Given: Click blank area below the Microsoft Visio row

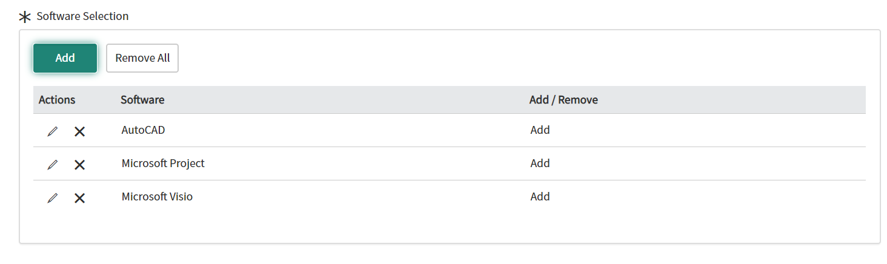Looking at the screenshot, I should point(450,228).
